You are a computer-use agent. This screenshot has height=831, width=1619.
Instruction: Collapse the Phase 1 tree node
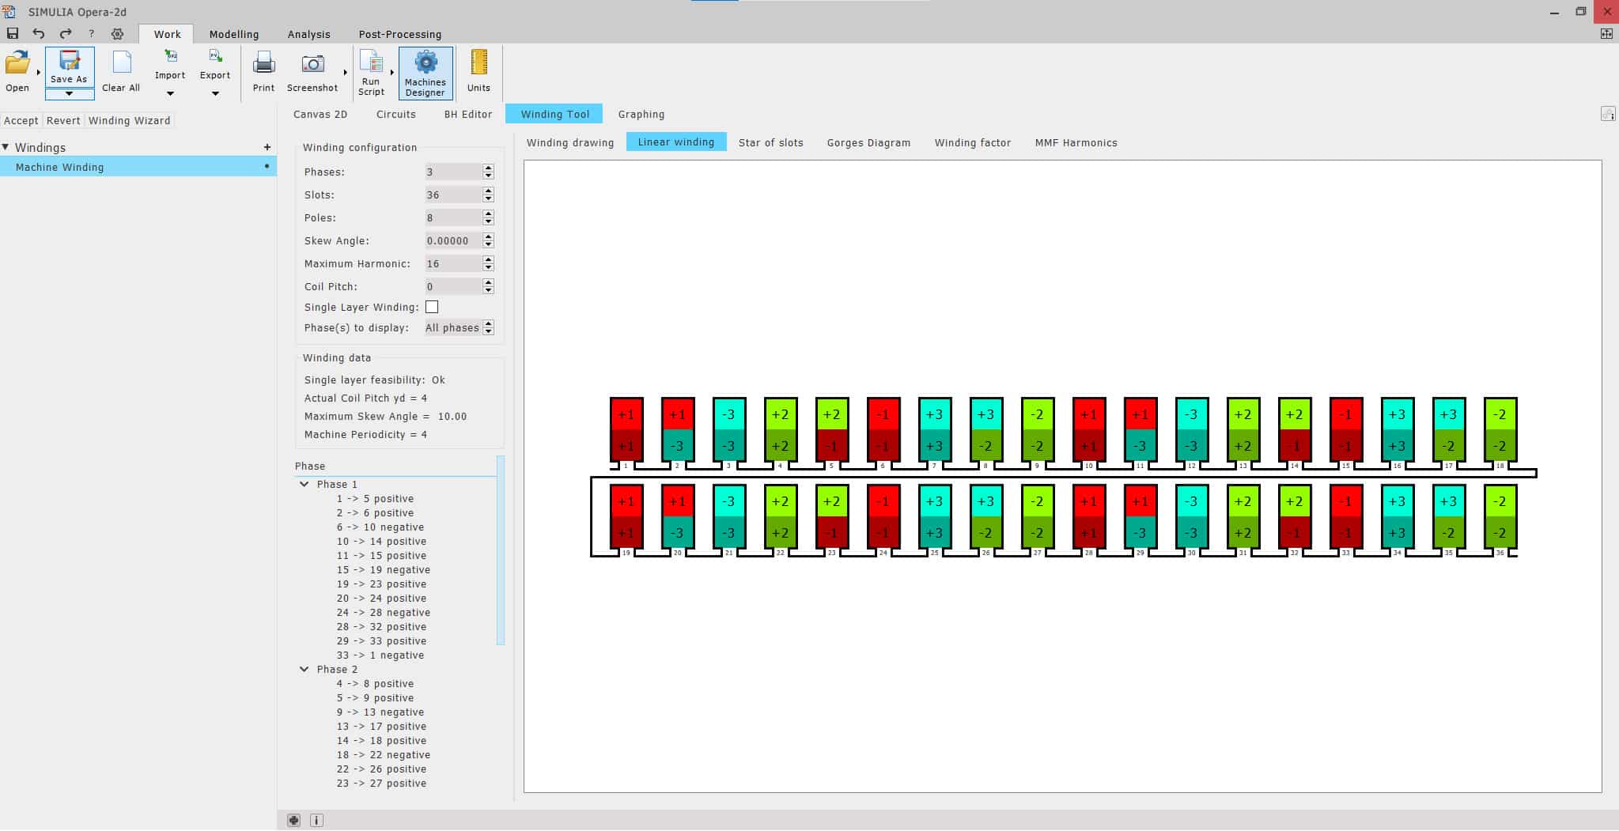[x=305, y=484]
